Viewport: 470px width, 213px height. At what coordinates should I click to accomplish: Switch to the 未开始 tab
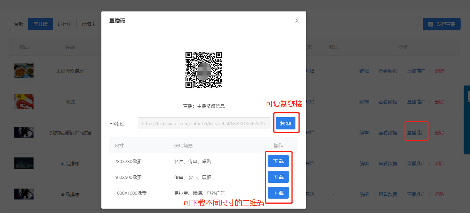tap(41, 24)
